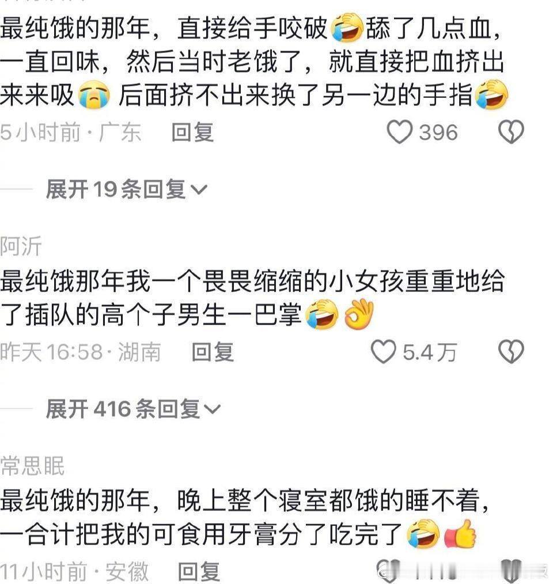Reply to the 5小时前 广东 comment

192,132
